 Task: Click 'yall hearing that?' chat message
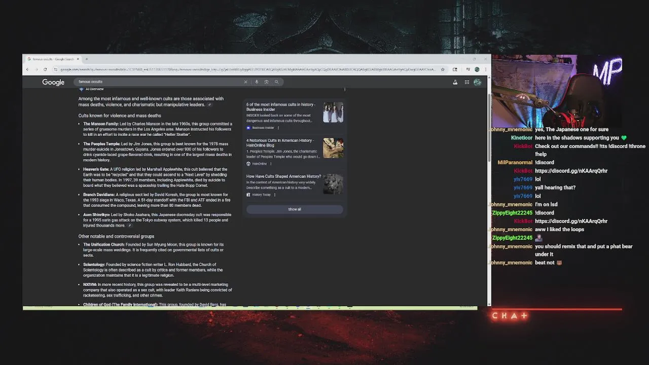[x=555, y=188]
